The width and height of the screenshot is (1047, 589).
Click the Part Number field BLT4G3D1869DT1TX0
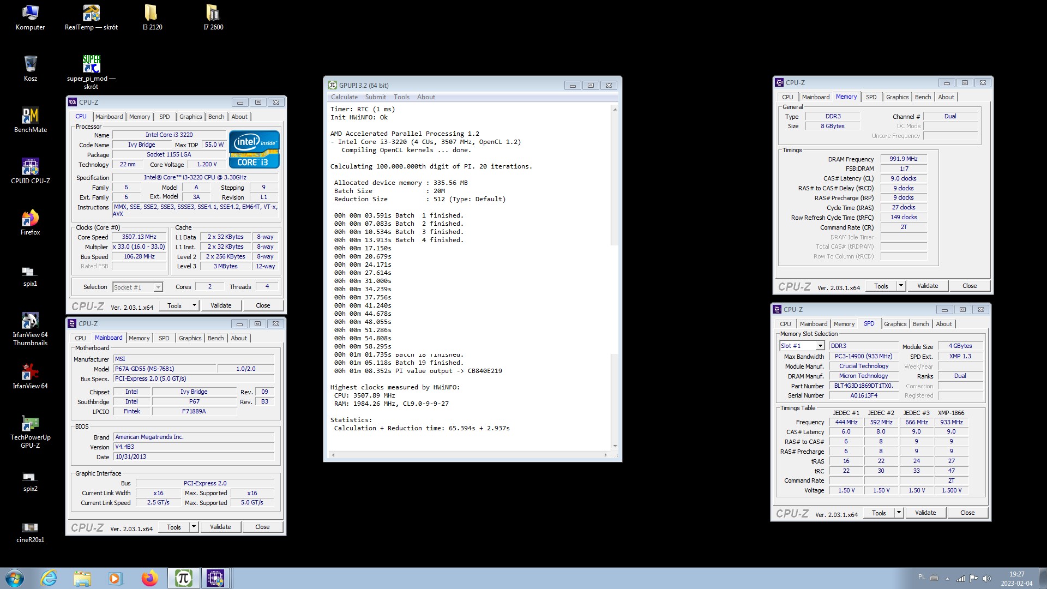click(x=863, y=386)
